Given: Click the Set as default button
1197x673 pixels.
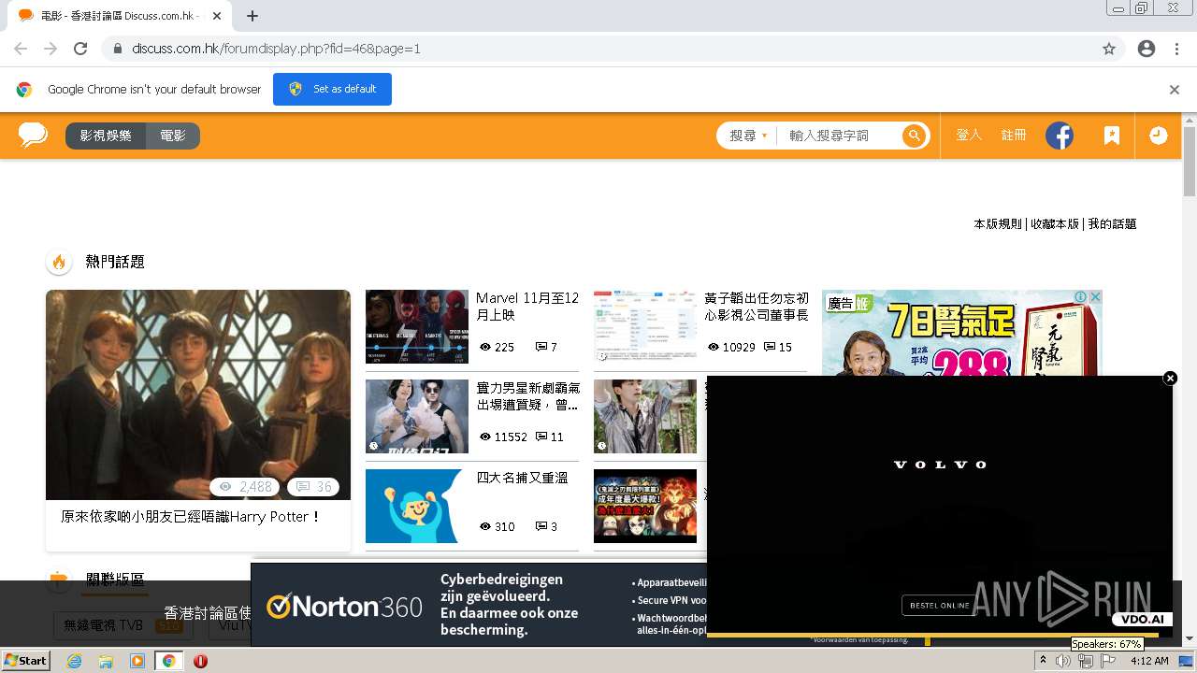Looking at the screenshot, I should point(332,89).
